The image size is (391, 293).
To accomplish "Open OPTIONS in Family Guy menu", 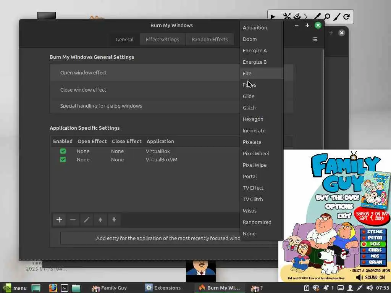I will tap(339, 206).
